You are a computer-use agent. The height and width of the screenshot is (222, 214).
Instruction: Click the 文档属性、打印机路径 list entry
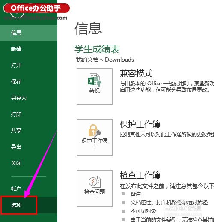point(169,203)
